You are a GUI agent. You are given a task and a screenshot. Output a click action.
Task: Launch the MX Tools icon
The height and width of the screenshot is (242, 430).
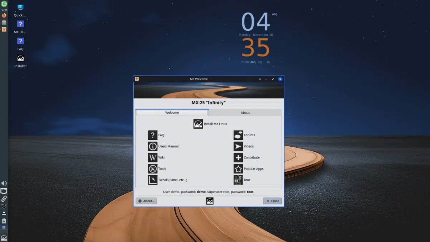pos(153,169)
